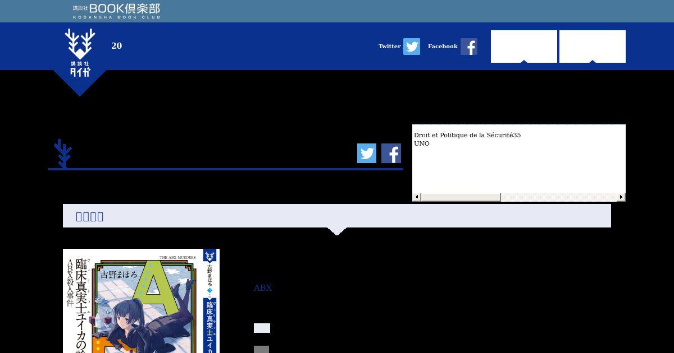Image resolution: width=674 pixels, height=353 pixels.
Task: Click the 'UNO' text in the news box
Action: (422, 143)
